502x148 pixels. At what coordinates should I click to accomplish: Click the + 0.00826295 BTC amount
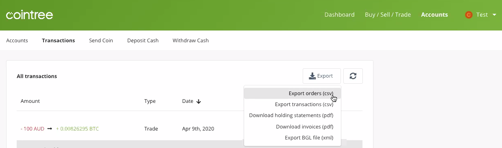coord(77,129)
